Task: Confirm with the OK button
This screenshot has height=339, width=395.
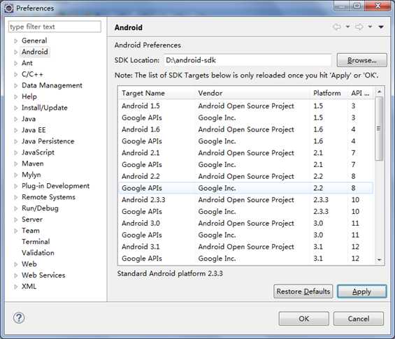Action: [x=303, y=319]
